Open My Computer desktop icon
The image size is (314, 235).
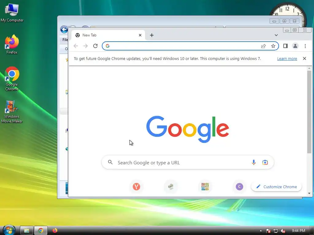pos(12,13)
